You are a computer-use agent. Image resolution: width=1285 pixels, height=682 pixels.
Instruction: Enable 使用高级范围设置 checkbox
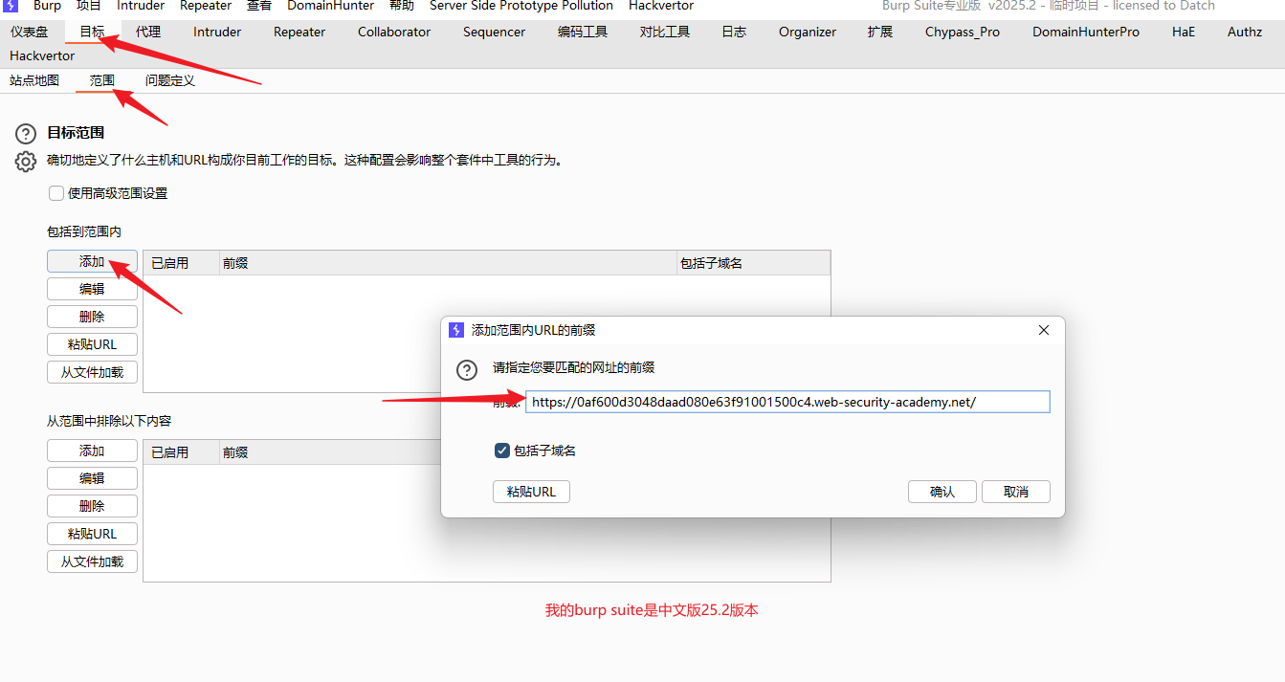[56, 193]
